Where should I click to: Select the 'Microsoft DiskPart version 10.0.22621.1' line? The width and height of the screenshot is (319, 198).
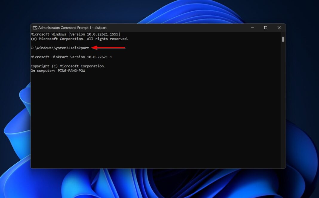(71, 57)
